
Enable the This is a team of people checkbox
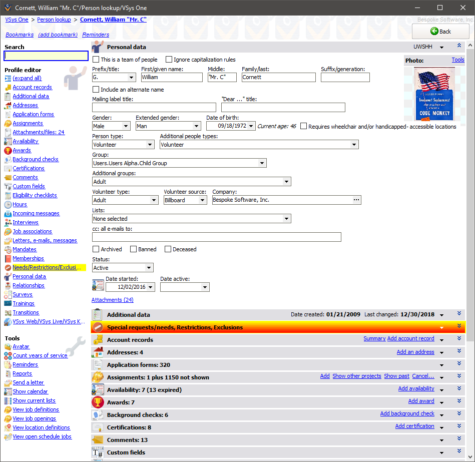(95, 59)
